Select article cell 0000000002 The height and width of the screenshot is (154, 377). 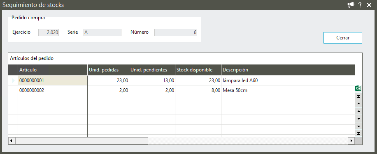click(x=52, y=90)
